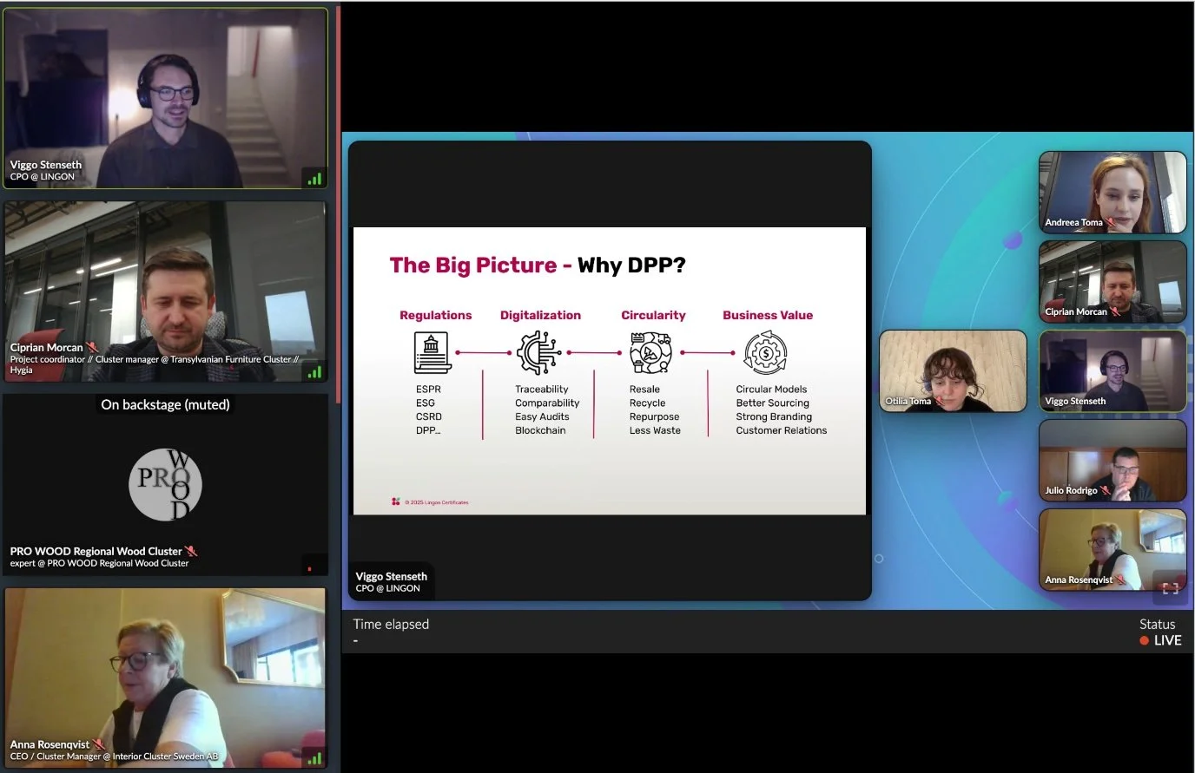The height and width of the screenshot is (773, 1195).
Task: Click the 'Time elapsed' label
Action: (391, 624)
